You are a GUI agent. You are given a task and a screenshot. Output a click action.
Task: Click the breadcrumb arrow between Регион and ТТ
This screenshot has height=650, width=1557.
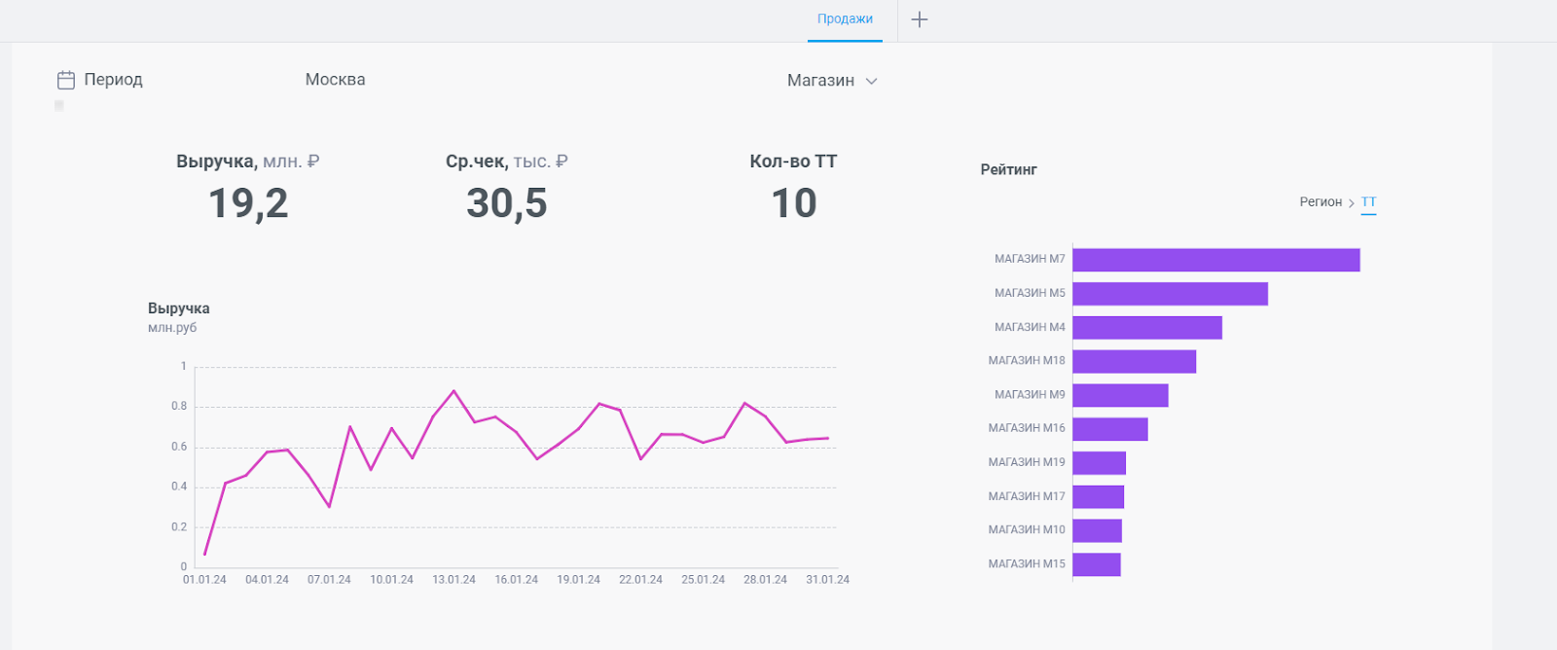point(1352,203)
